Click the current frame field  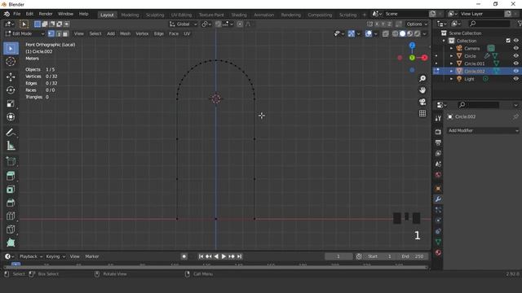[x=338, y=256]
